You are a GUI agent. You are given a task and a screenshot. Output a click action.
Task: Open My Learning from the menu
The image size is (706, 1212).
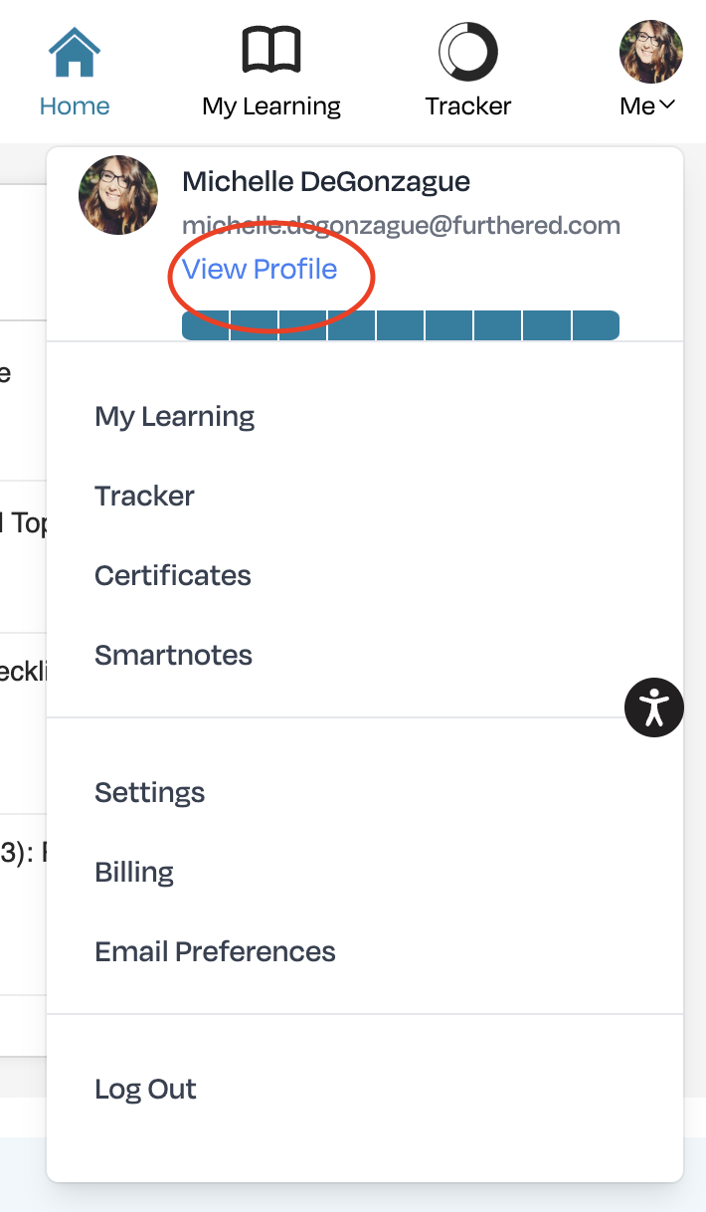pos(175,416)
